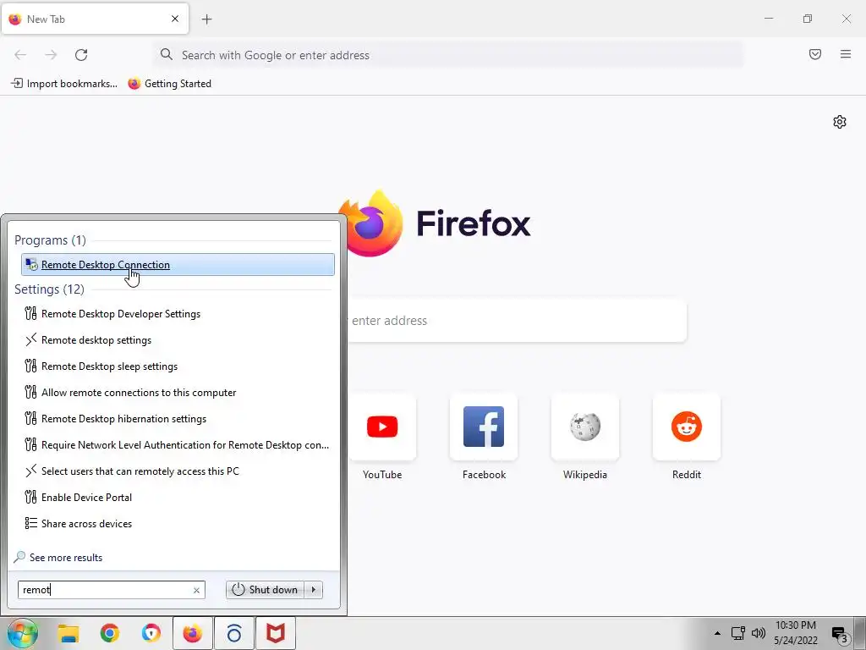866x650 pixels.
Task: Open the Getting Started bookmark
Action: point(170,84)
